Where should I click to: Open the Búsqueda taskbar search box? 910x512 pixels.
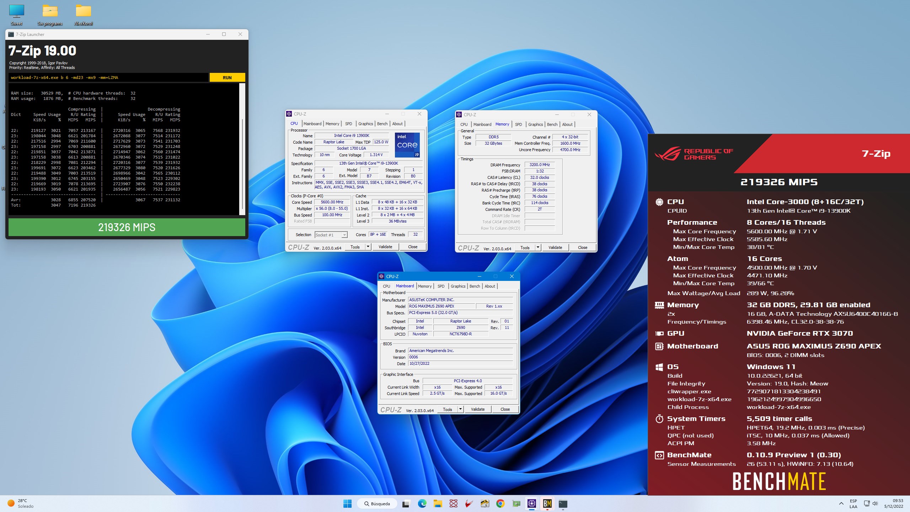[x=377, y=503]
